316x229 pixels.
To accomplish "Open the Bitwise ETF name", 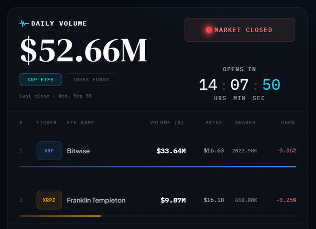I will (78, 151).
